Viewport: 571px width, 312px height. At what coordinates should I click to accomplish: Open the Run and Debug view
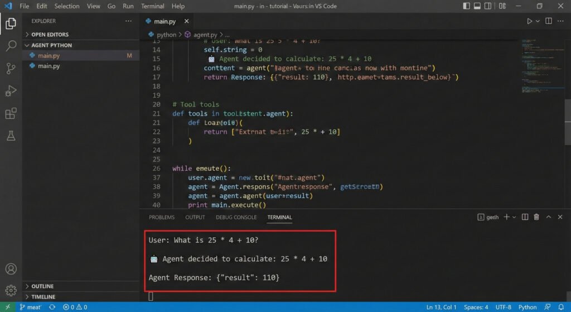pyautogui.click(x=11, y=91)
